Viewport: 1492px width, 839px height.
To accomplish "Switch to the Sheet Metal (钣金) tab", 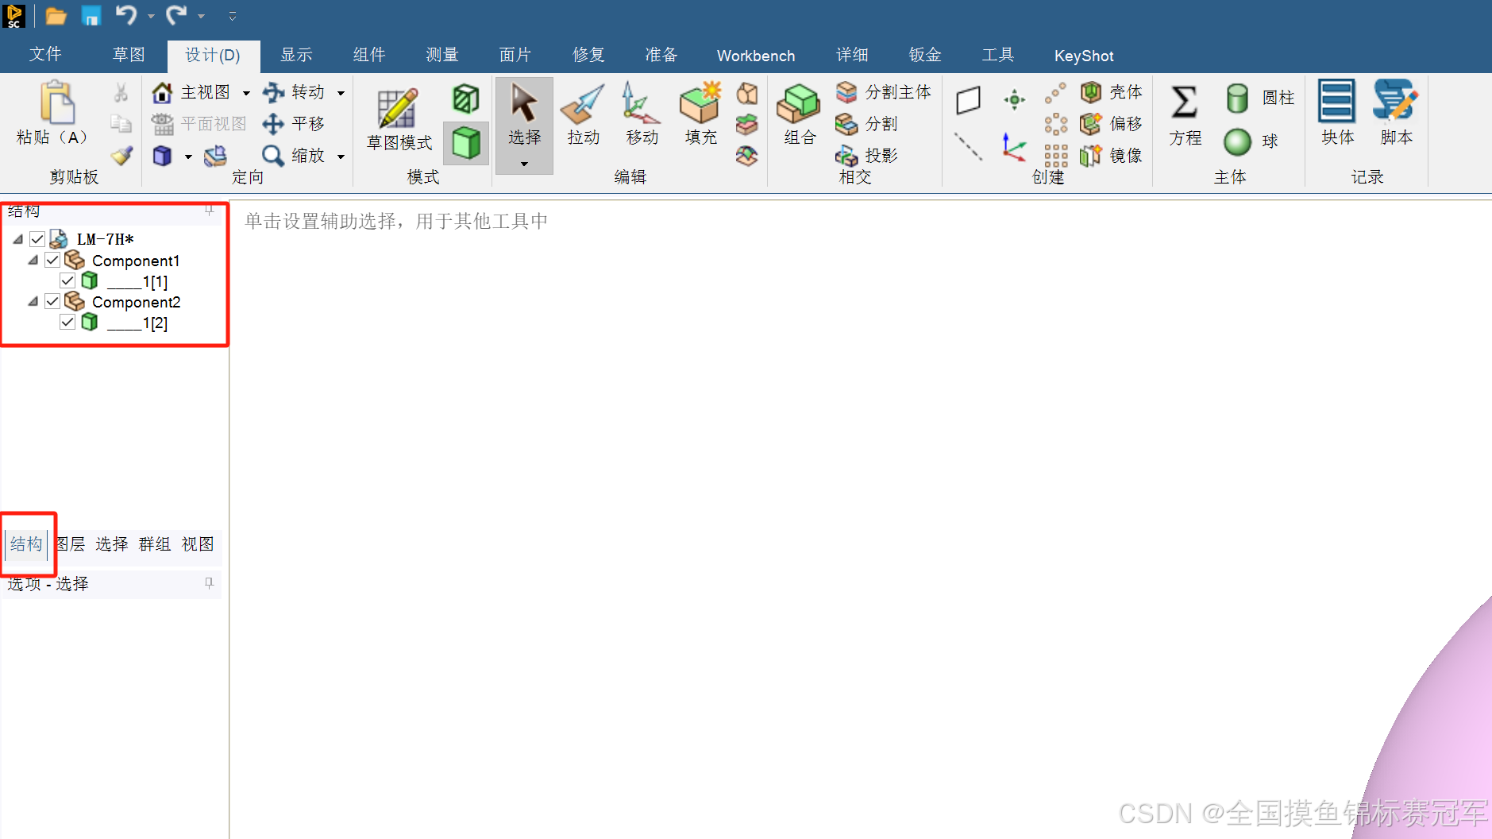I will (925, 54).
